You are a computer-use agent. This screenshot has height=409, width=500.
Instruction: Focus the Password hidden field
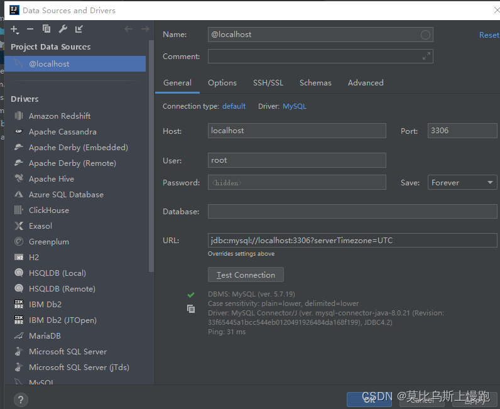(297, 182)
